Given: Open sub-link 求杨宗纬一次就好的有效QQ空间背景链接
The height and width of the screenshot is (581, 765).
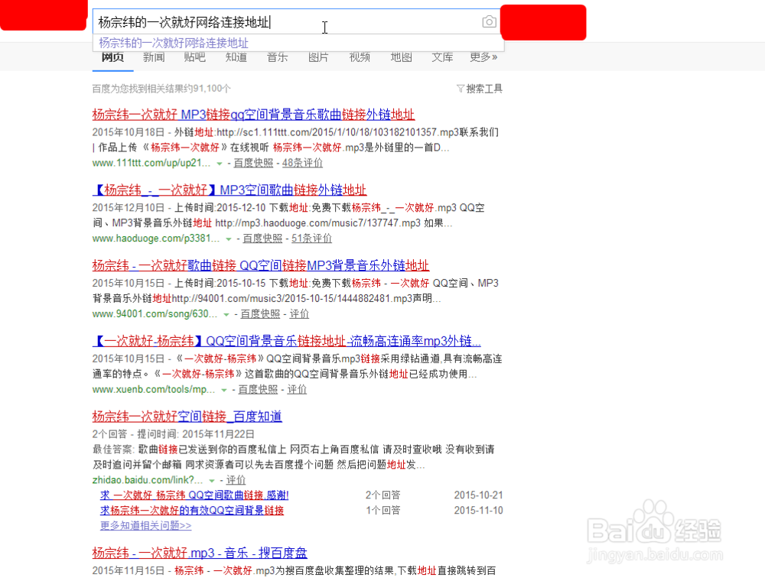Looking at the screenshot, I should pyautogui.click(x=192, y=511).
